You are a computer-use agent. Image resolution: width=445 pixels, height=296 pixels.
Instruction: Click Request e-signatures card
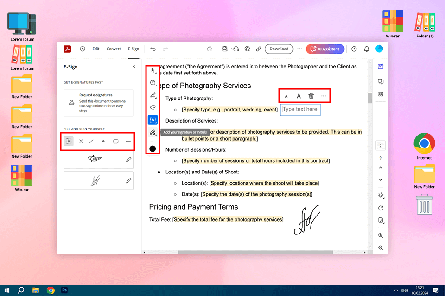[99, 103]
